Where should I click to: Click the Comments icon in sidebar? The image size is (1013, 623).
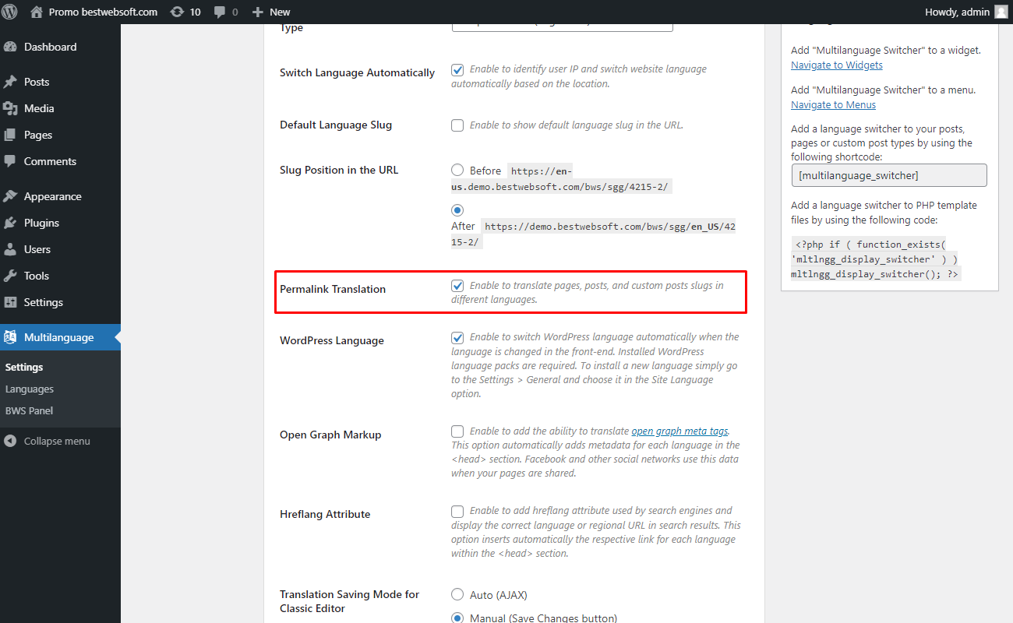(x=10, y=161)
